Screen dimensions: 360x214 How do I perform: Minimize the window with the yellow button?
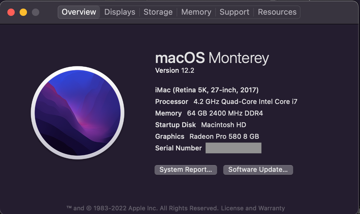23,12
